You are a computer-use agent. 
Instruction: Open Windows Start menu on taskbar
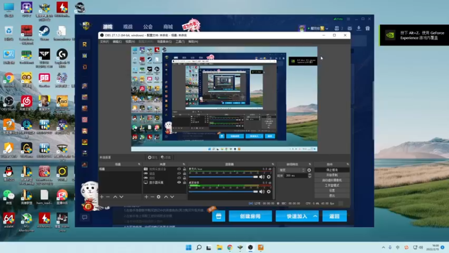pos(188,247)
